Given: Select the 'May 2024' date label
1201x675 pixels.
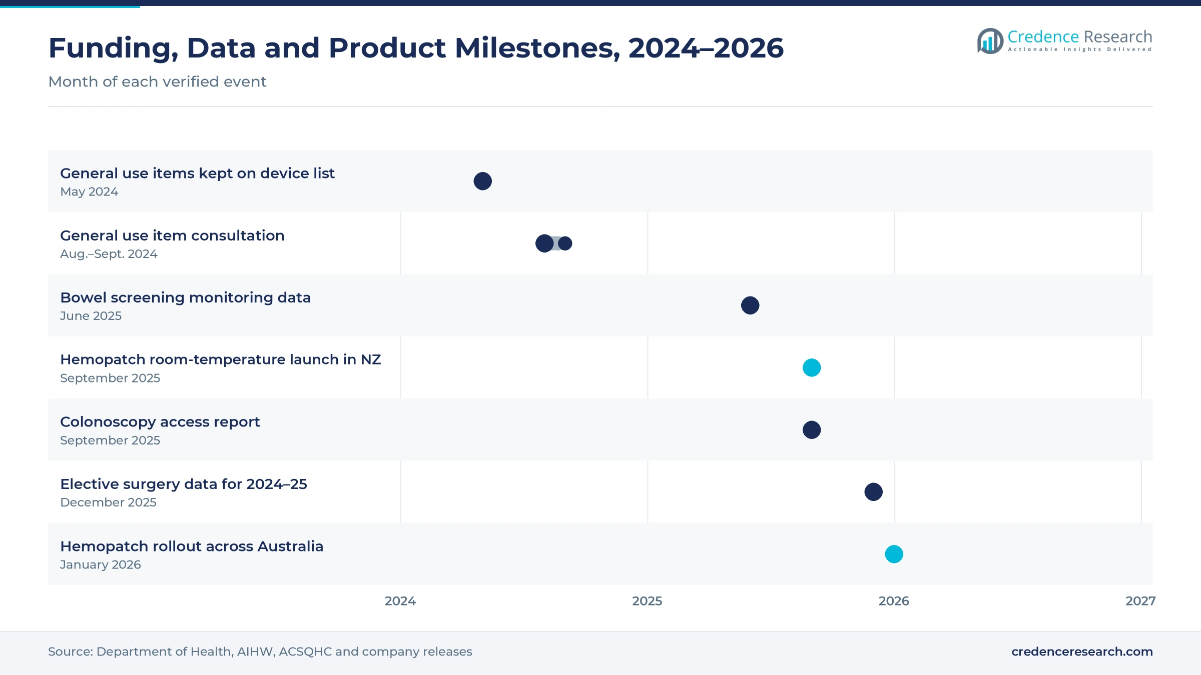Looking at the screenshot, I should point(89,191).
